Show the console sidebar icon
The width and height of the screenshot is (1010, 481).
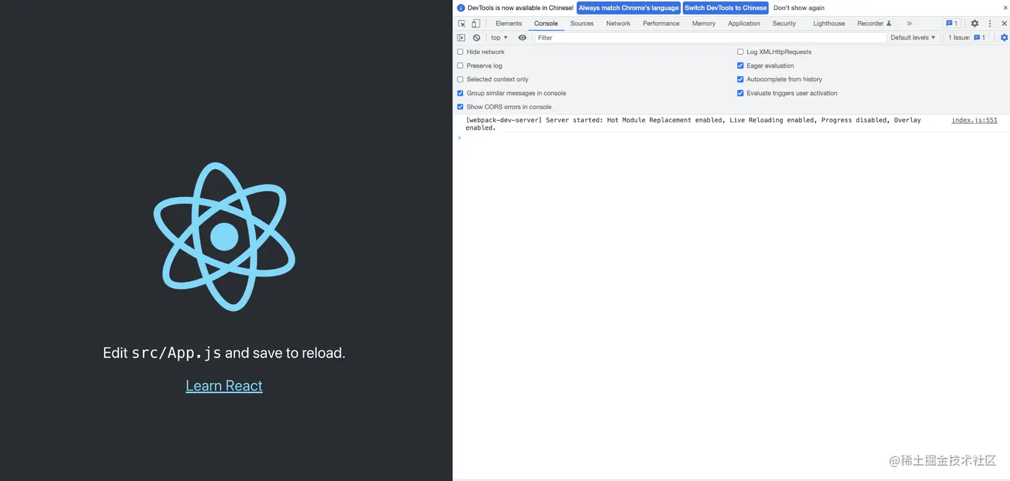coord(461,38)
